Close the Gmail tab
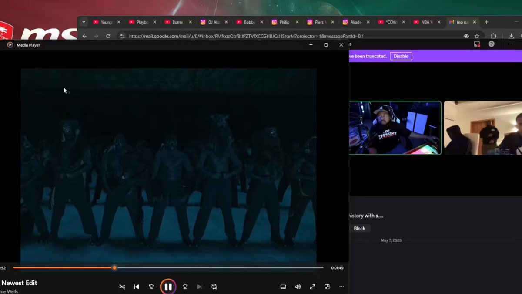522x294 pixels. [x=475, y=22]
